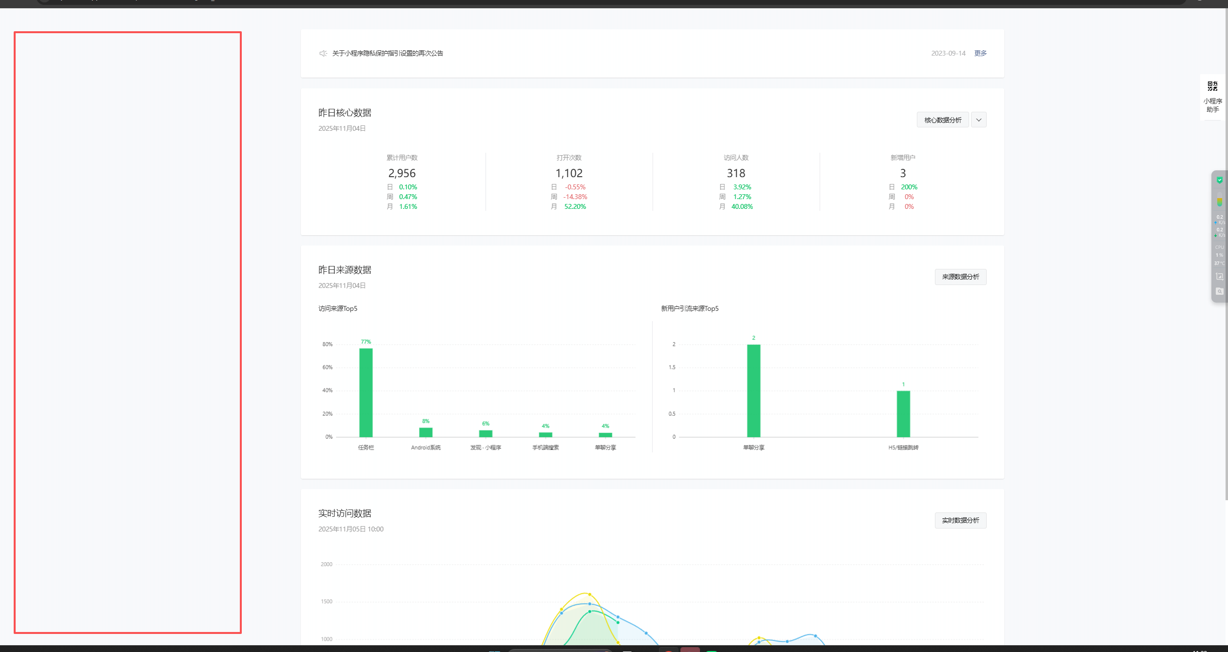Expand dropdown next to 核心数据分析
Viewport: 1228px width, 652px height.
click(x=978, y=120)
